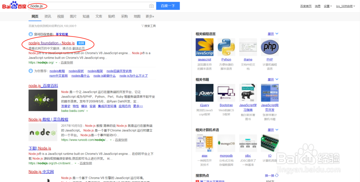Click the JavaScript sunflower icon
Viewport: 360px width, 182px height.
coord(204,47)
